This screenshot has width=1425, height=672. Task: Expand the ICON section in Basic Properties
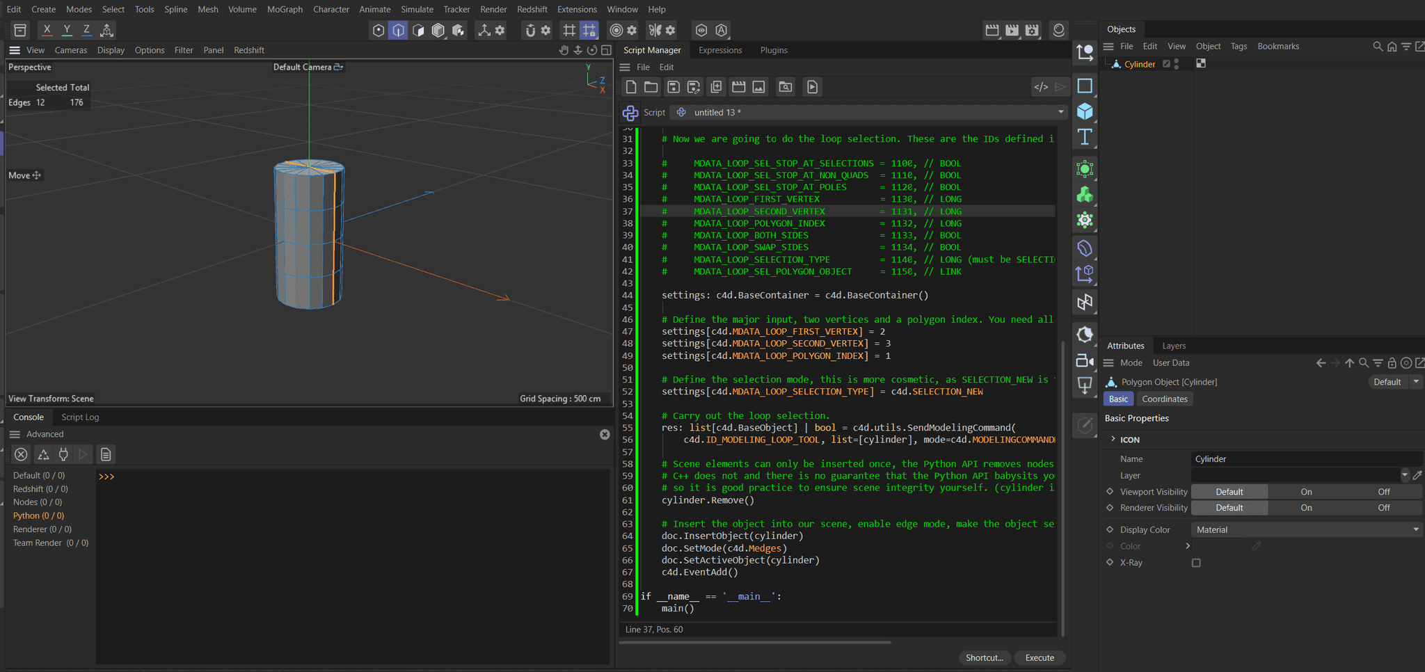click(x=1113, y=439)
